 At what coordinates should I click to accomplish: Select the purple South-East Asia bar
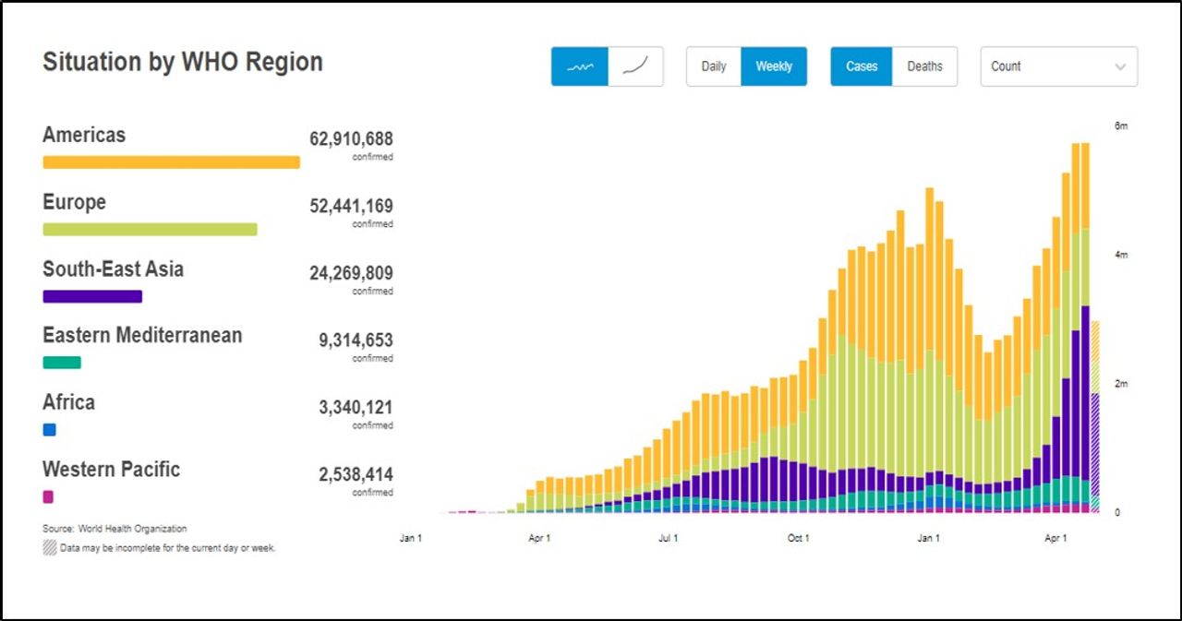pos(92,296)
